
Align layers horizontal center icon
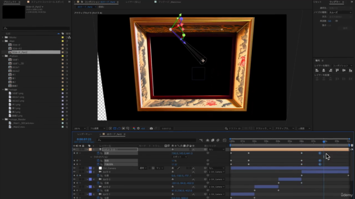[323, 70]
